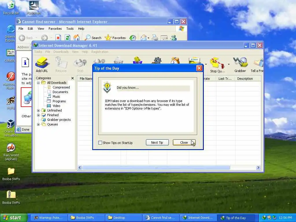Select the Booba SWFs folder icon on desktop

click(x=11, y=174)
